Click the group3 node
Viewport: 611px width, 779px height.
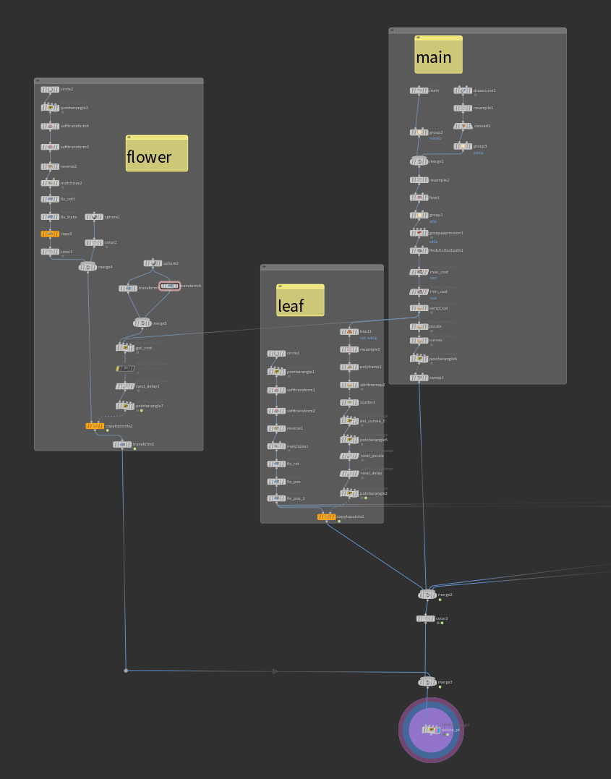pyautogui.click(x=463, y=147)
